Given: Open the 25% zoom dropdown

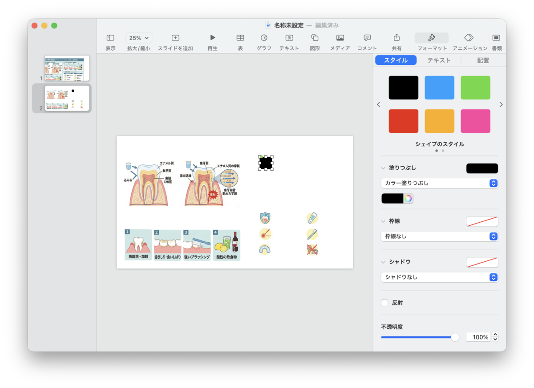Looking at the screenshot, I should coord(139,38).
